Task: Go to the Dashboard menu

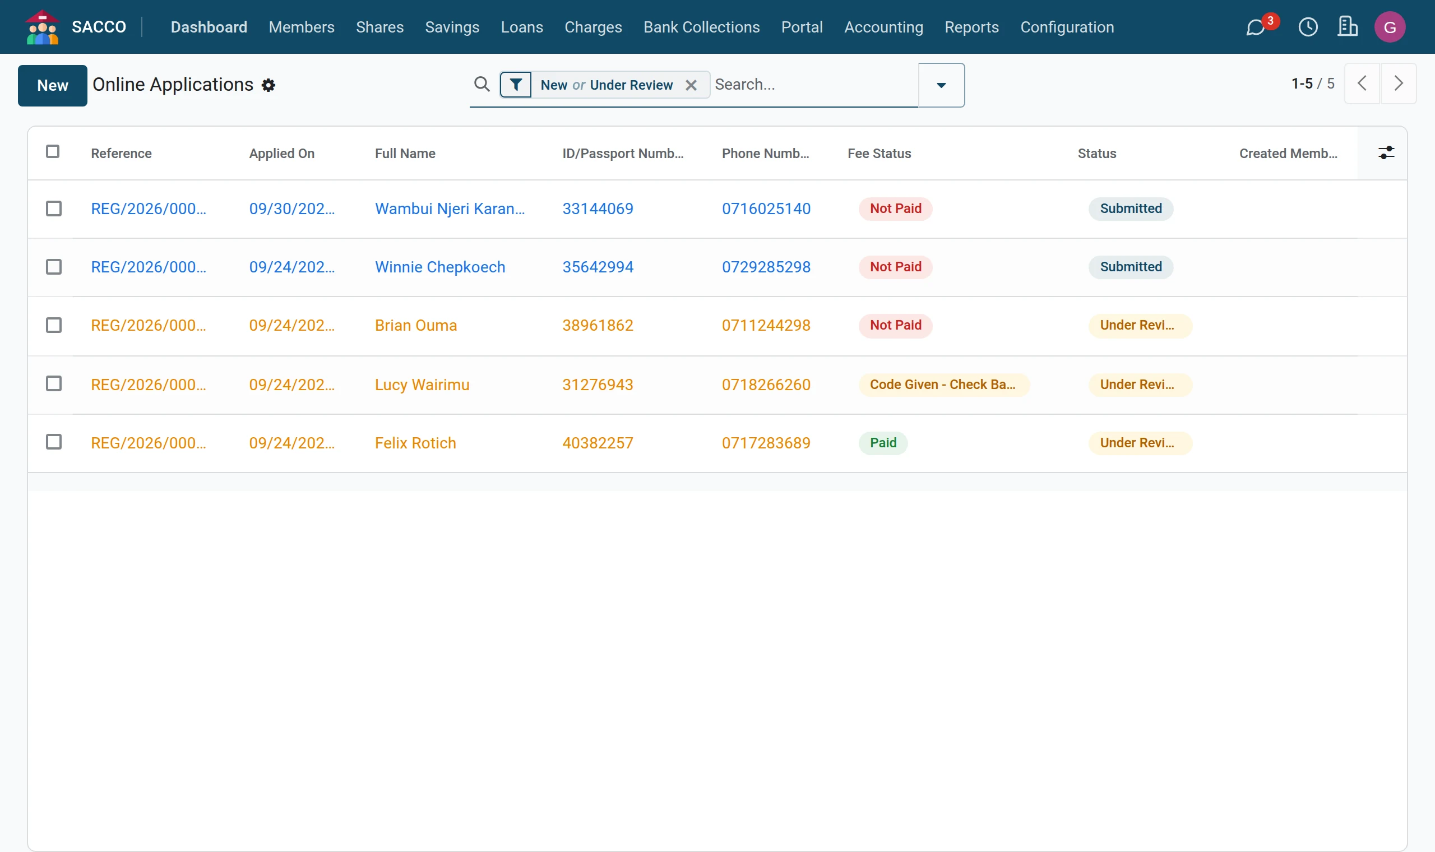Action: pos(209,27)
